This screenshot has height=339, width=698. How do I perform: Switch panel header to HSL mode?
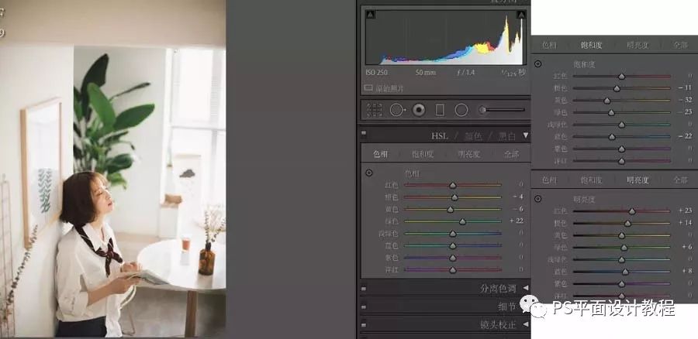tap(441, 135)
